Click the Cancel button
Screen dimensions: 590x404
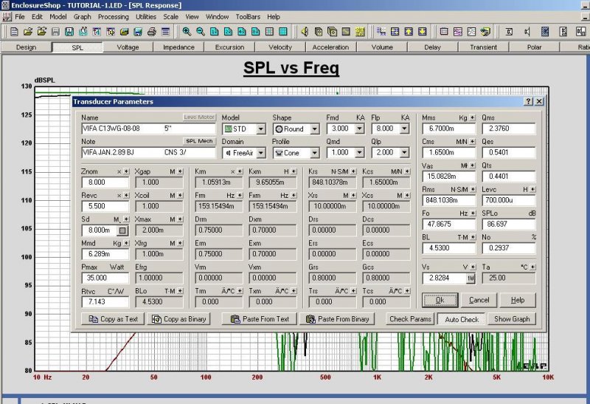coord(479,300)
